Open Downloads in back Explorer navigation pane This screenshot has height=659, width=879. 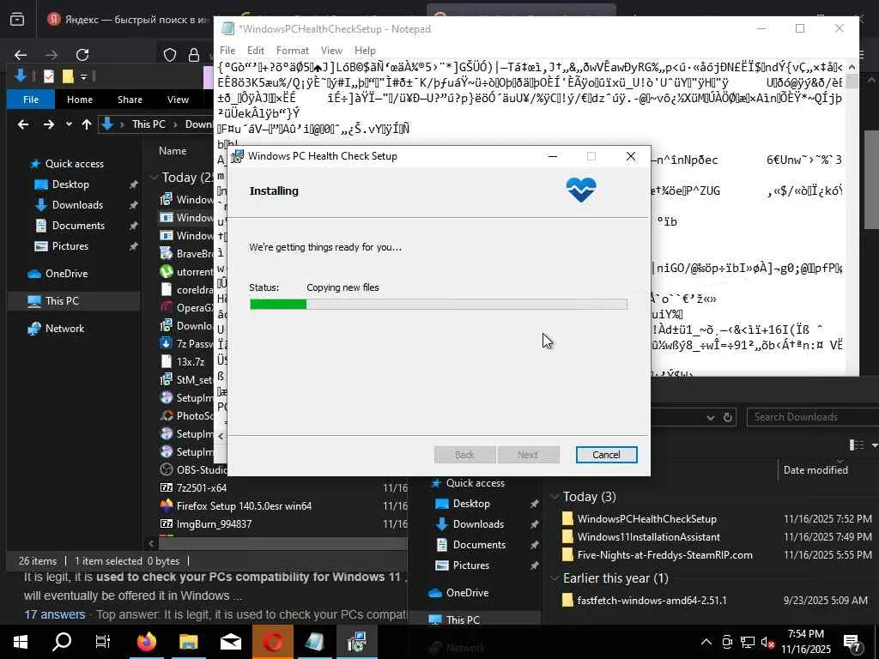click(x=477, y=524)
